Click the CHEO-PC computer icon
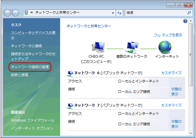This screenshot has width=196, height=138. [98, 48]
